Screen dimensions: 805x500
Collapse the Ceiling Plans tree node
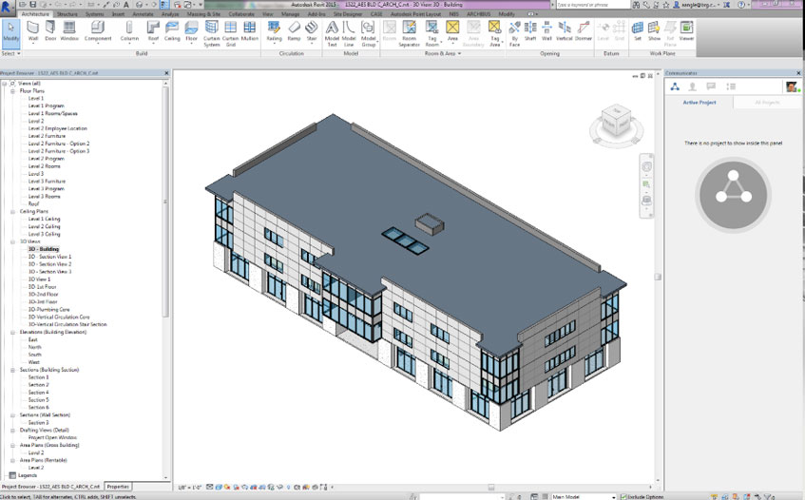(x=13, y=211)
